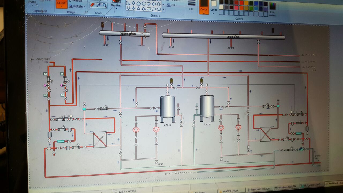
Task: Open the Edit colors dialog
Action: point(273,10)
